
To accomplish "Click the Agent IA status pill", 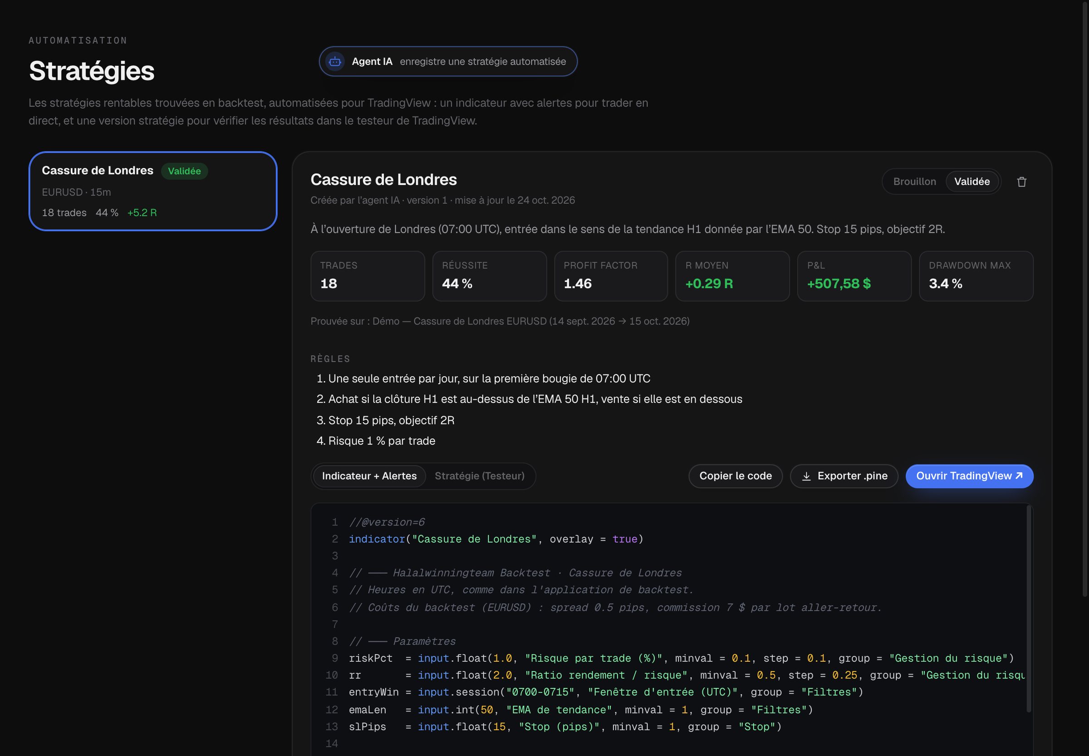I will point(448,62).
